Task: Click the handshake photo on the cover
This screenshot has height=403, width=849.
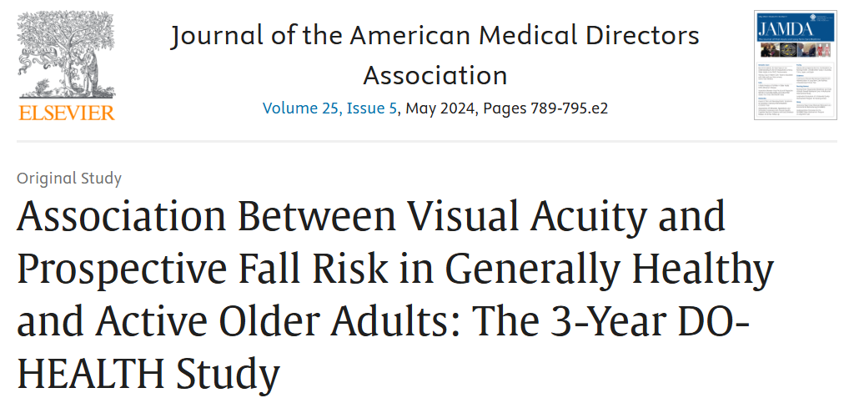Action: tap(806, 50)
